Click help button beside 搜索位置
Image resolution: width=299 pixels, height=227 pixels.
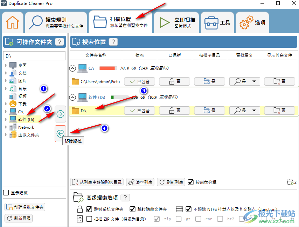[x=113, y=42]
